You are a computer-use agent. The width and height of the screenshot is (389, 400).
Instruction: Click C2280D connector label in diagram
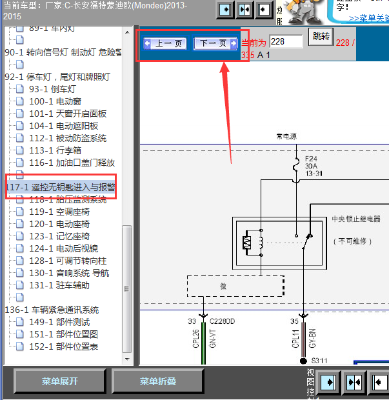pyautogui.click(x=222, y=321)
